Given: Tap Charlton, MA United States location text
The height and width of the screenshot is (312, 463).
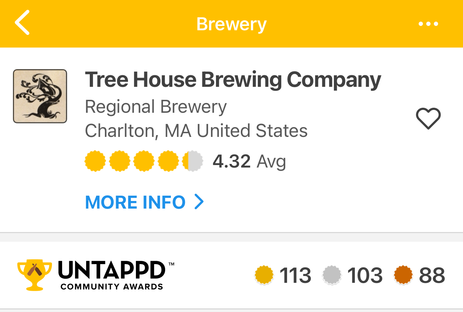Looking at the screenshot, I should (x=196, y=131).
